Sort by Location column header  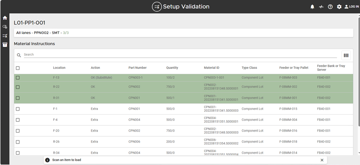coord(59,68)
